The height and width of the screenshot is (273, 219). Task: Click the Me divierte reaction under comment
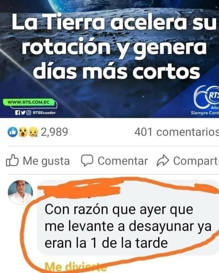click(76, 266)
